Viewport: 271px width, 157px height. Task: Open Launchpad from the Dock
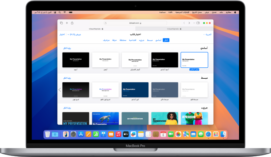coord(216,134)
